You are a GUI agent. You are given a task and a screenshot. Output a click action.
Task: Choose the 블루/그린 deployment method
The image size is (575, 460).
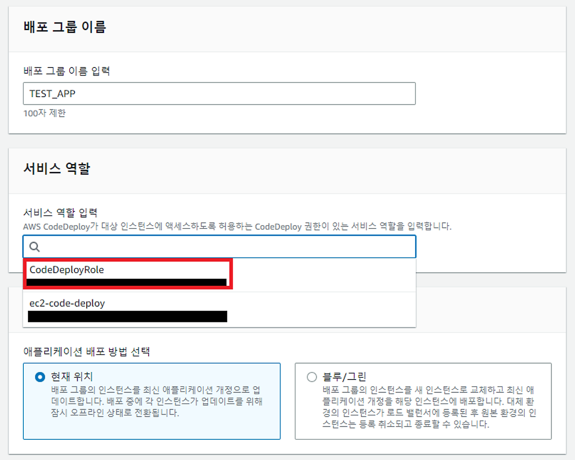coord(312,377)
